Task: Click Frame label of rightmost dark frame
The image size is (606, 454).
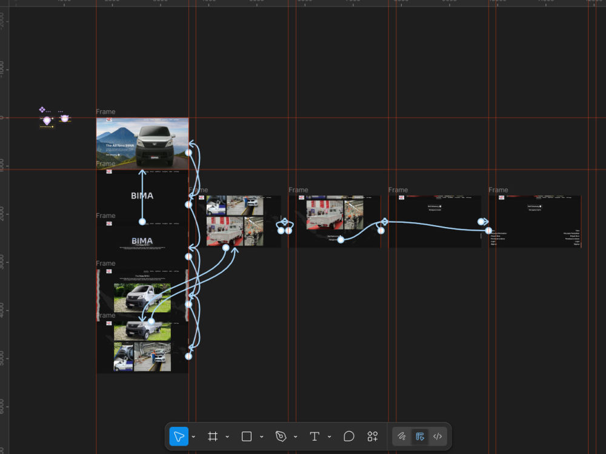Action: [x=498, y=190]
